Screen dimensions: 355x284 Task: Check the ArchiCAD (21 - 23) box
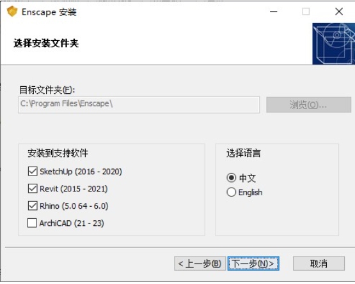point(32,223)
